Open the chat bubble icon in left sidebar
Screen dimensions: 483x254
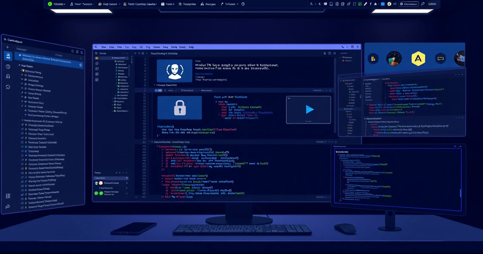pos(8,206)
